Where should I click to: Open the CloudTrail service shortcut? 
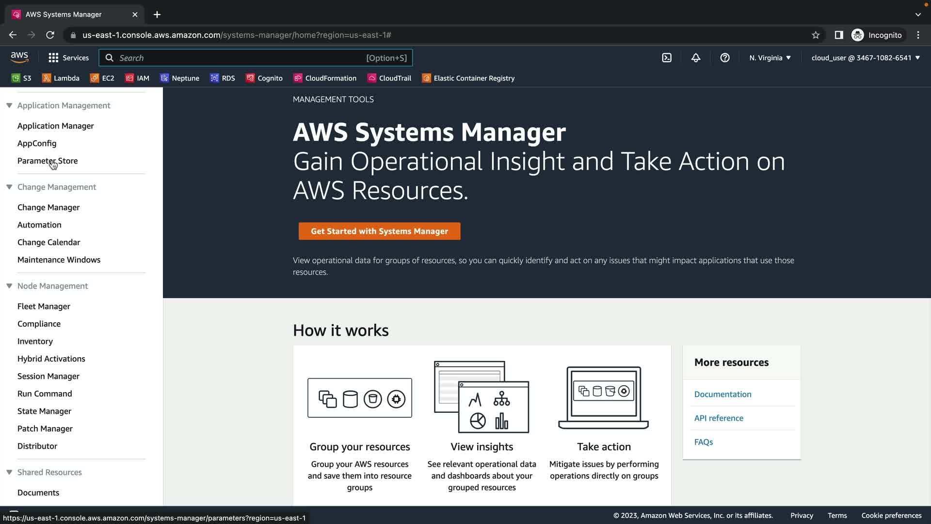(x=389, y=78)
